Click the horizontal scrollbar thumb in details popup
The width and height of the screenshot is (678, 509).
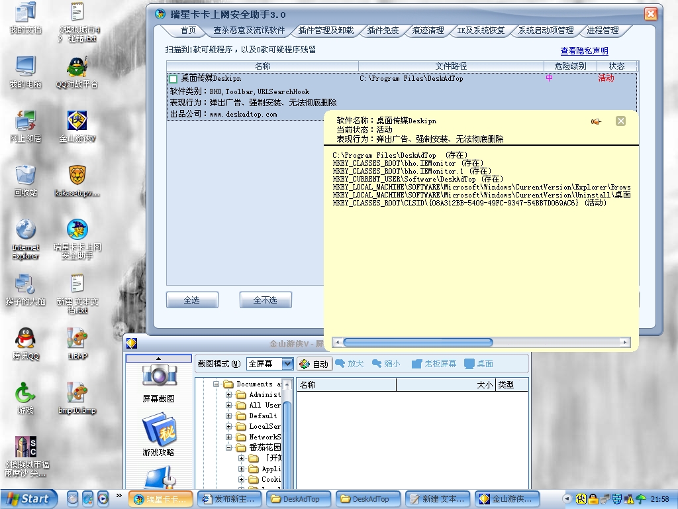point(418,343)
